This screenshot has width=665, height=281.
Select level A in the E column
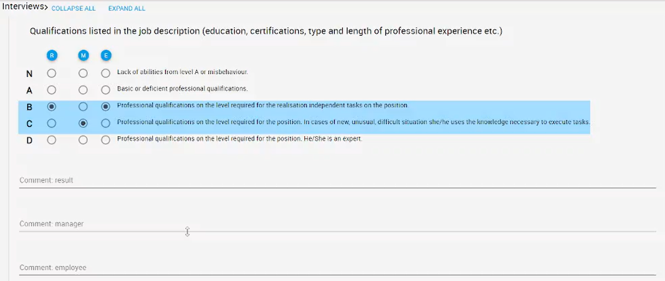tap(105, 90)
